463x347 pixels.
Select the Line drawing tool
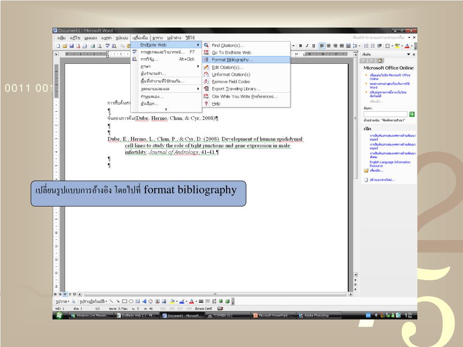111,301
